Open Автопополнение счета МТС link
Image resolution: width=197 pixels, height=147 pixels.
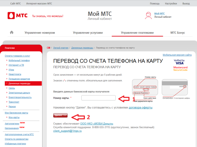click(x=19, y=134)
